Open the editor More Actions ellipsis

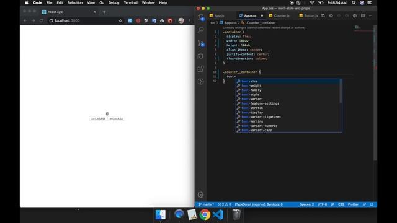pos(371,15)
